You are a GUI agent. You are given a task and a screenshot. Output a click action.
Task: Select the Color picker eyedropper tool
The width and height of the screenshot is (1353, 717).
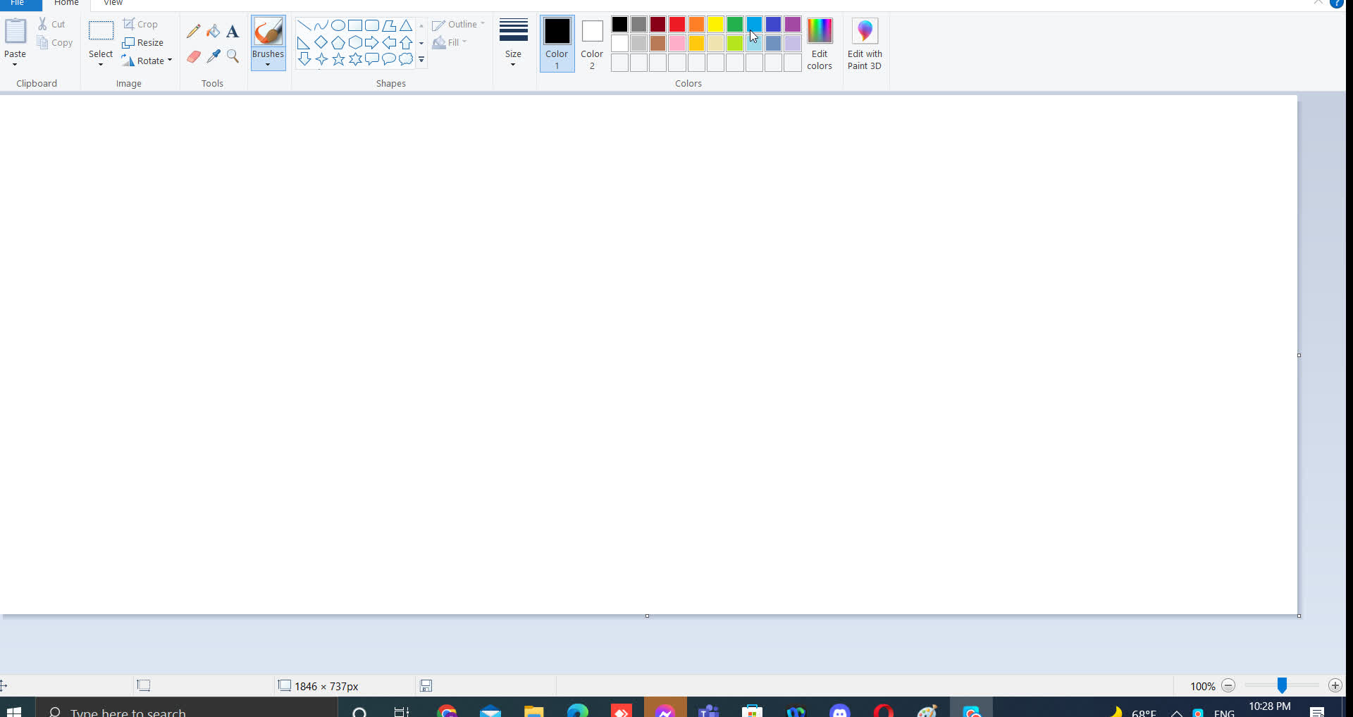213,56
